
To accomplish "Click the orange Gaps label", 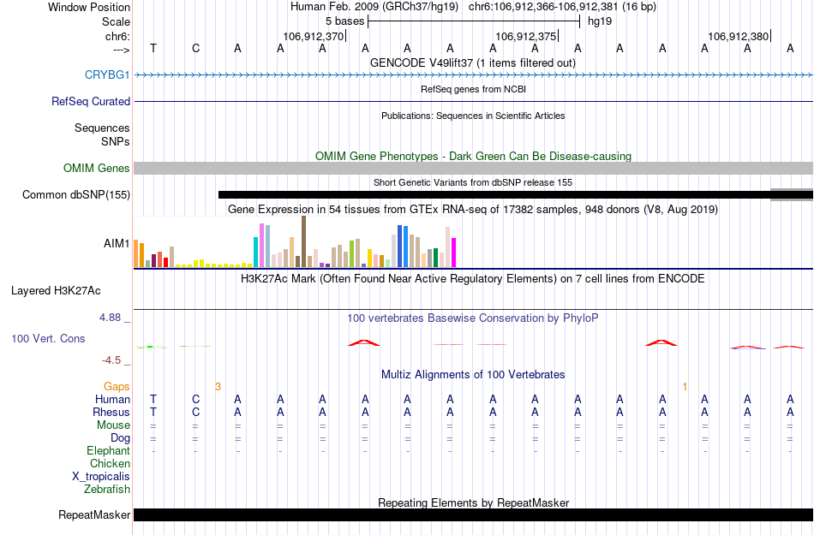I will click(x=117, y=386).
